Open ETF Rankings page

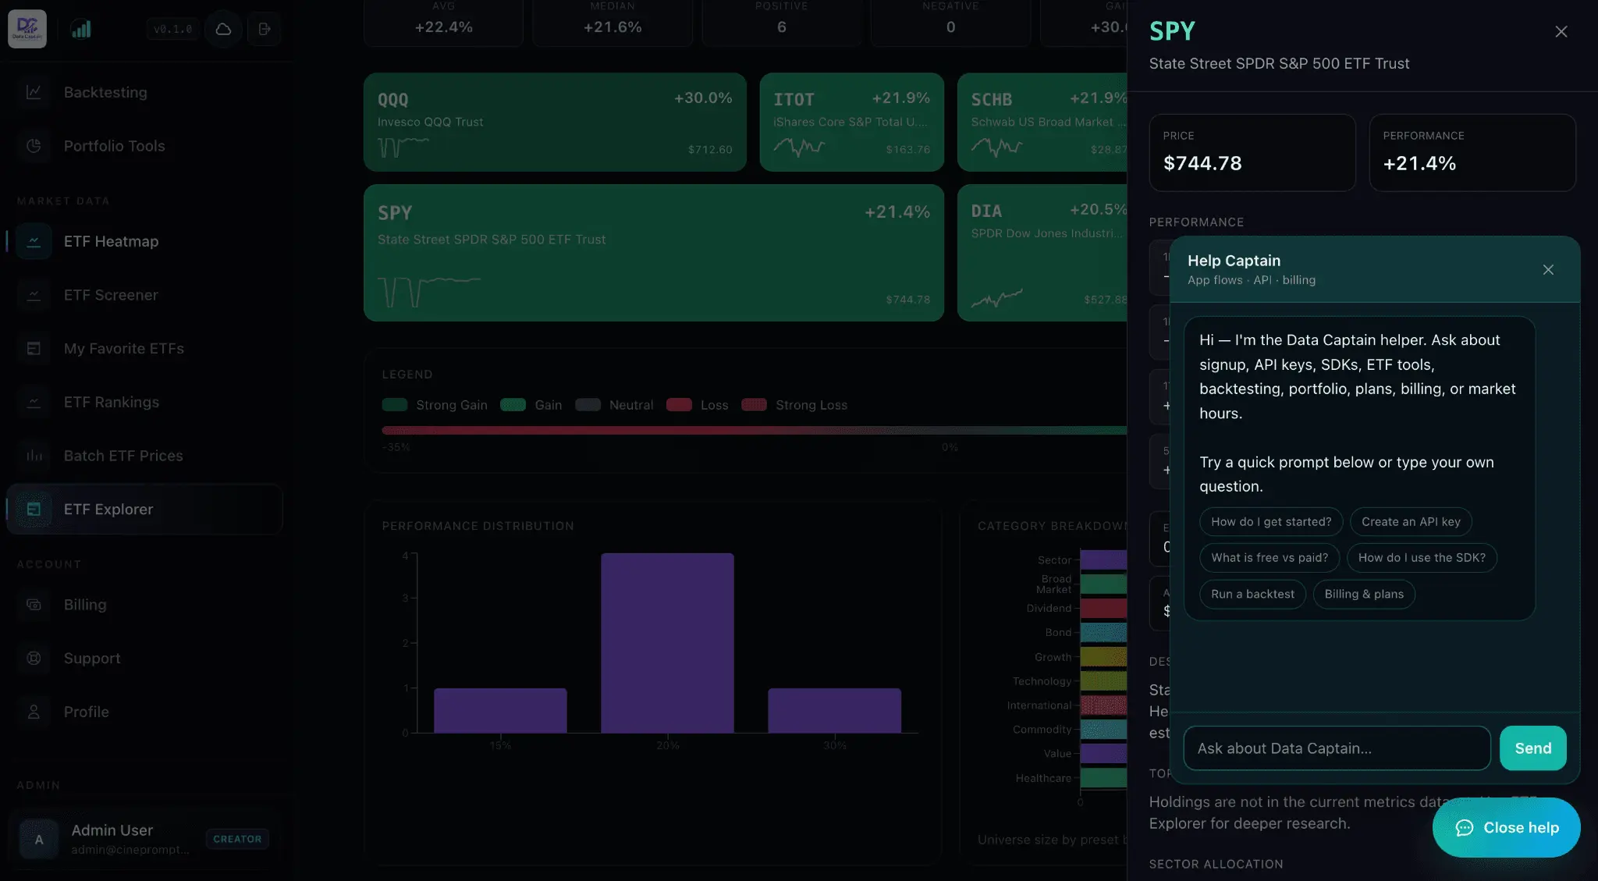(x=144, y=403)
